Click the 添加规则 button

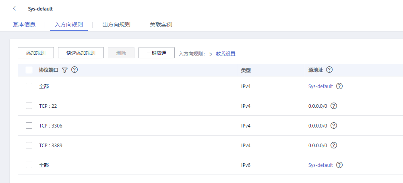pos(36,53)
